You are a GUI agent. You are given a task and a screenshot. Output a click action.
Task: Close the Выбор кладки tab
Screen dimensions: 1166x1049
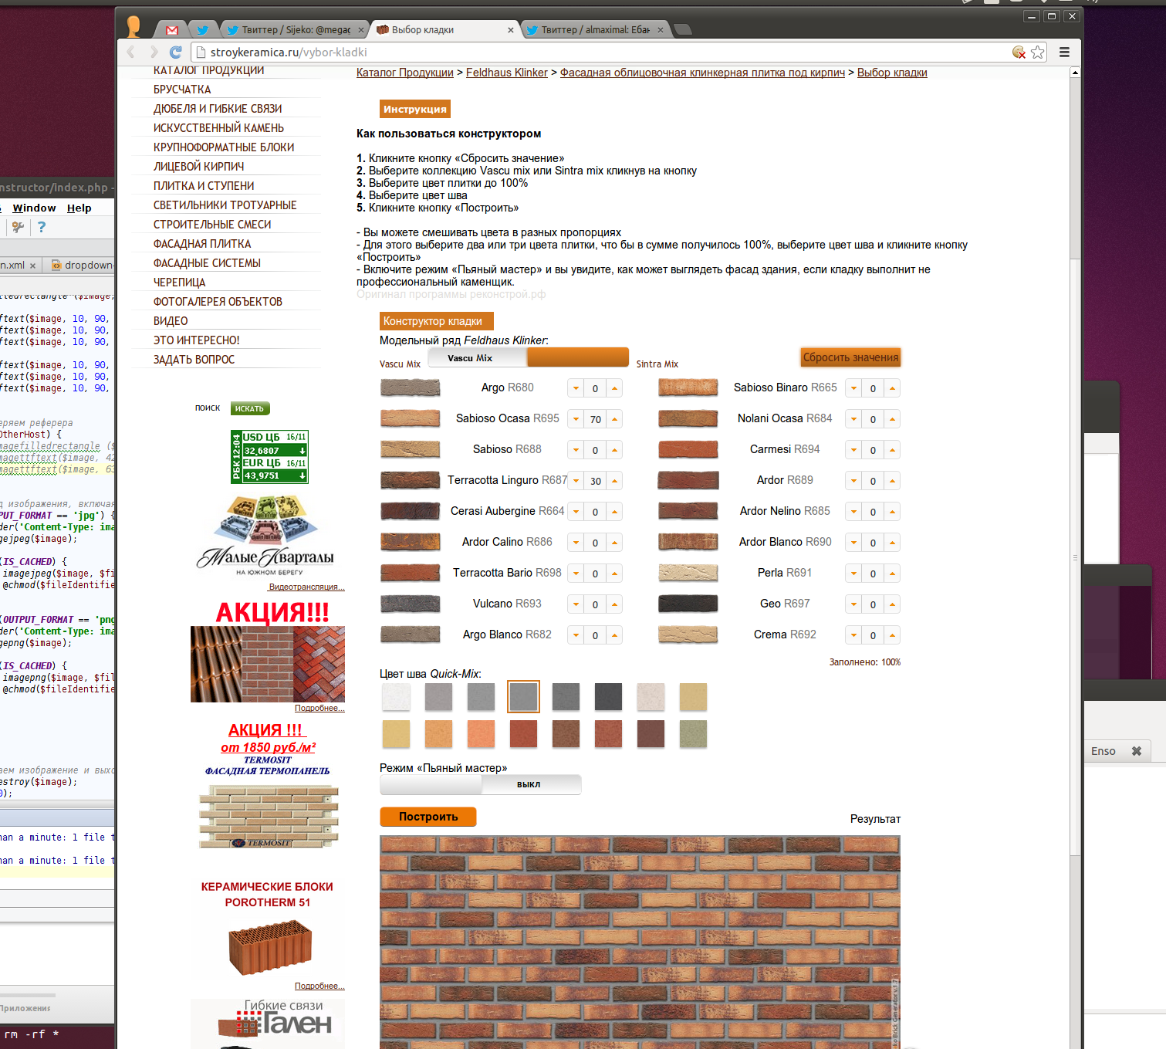point(510,30)
